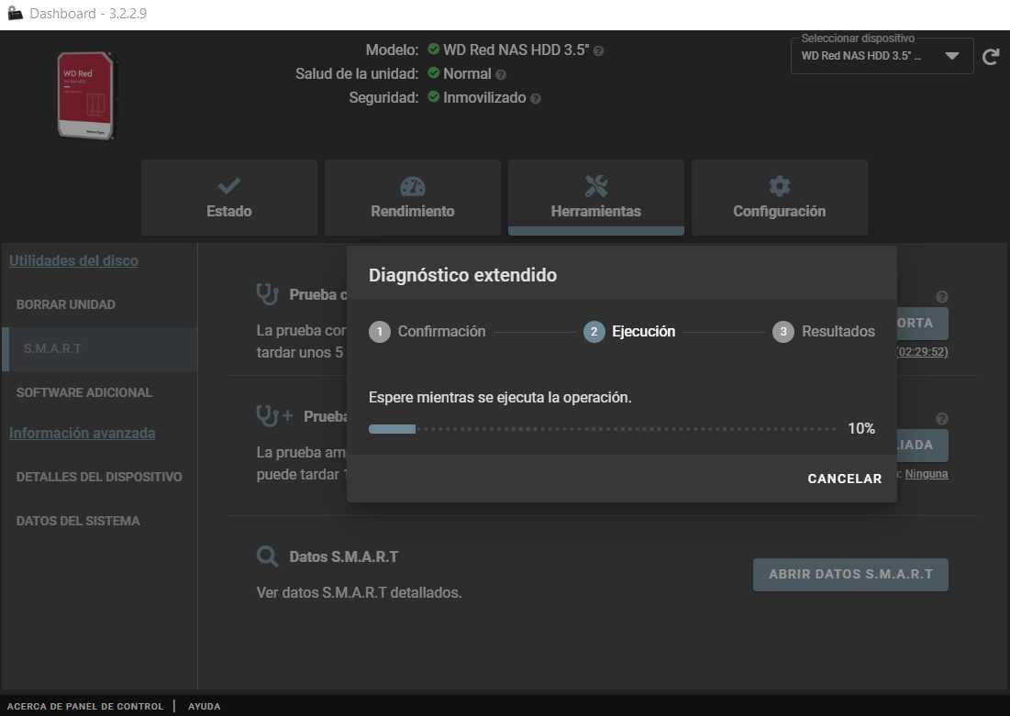Click the green check beside Normal health
Screen dimensions: 1010x716
click(434, 72)
